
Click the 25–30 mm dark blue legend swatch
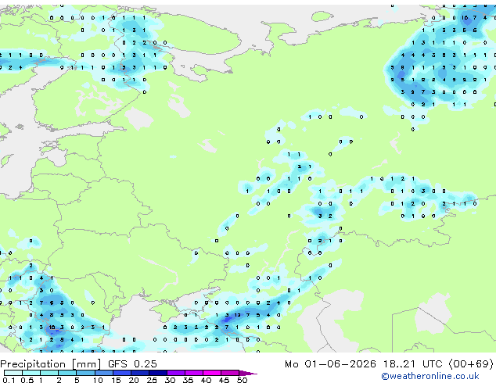pyautogui.click(x=158, y=373)
